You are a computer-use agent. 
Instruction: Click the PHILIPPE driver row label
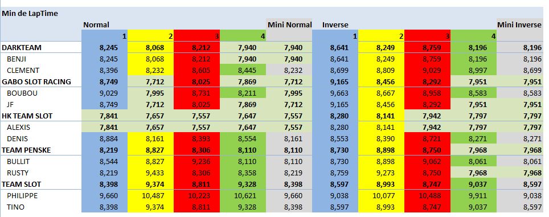[22, 196]
